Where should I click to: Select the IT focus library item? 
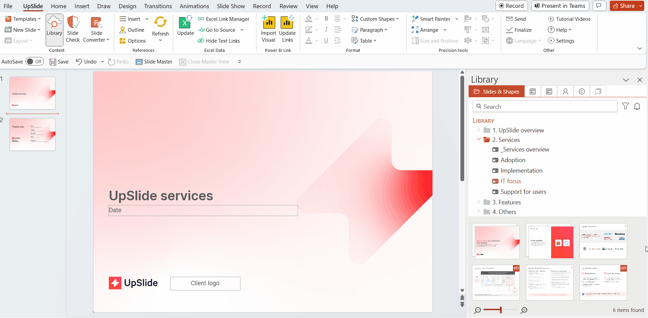point(506,181)
